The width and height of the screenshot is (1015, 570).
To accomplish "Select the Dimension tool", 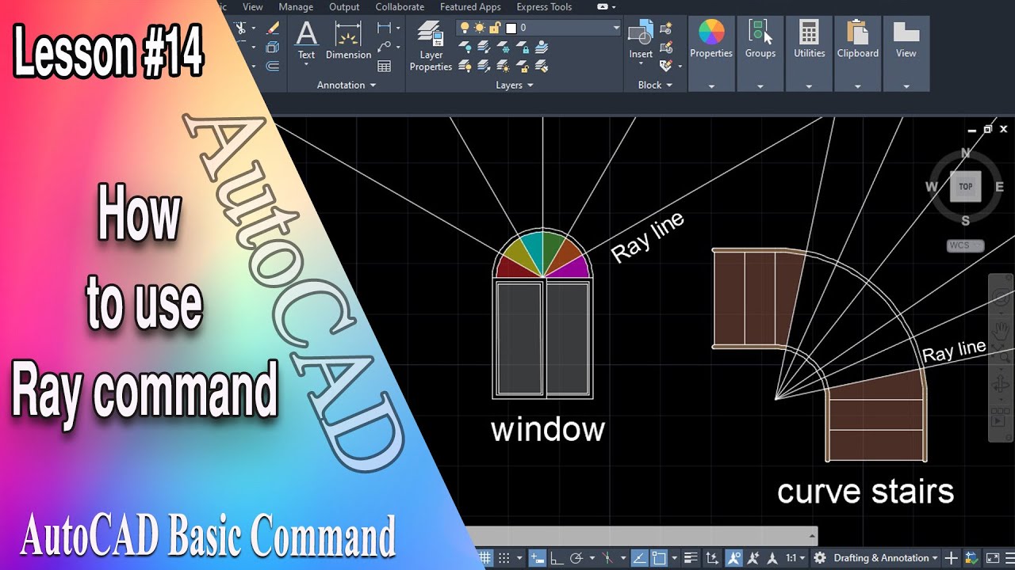I will pos(348,40).
